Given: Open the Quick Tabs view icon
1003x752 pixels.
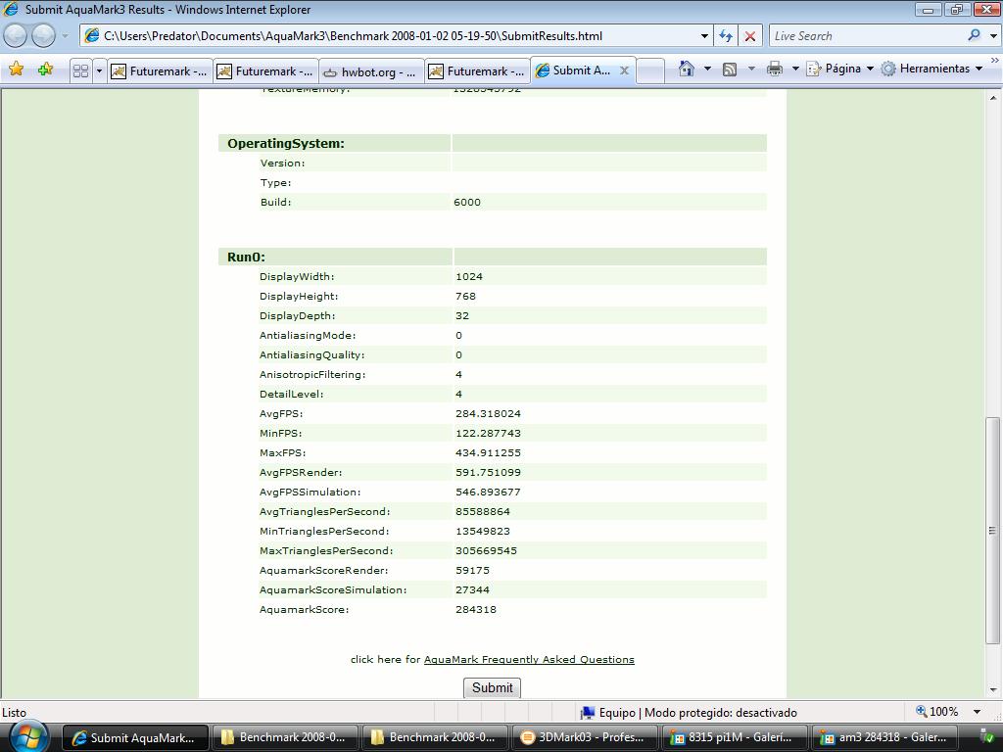Looking at the screenshot, I should click(80, 70).
